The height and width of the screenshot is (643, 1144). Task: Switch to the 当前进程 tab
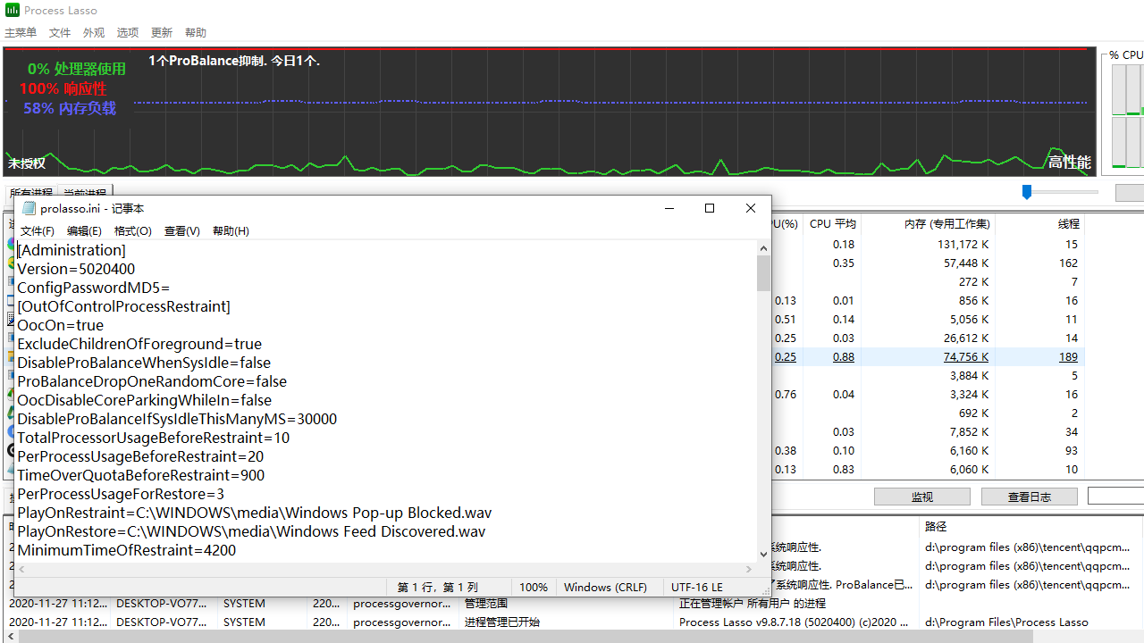click(84, 193)
